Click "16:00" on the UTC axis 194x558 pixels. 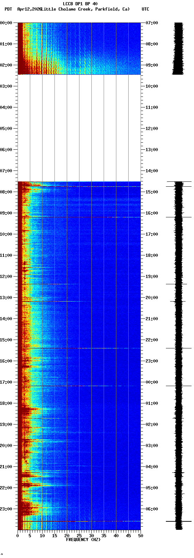coord(152,213)
